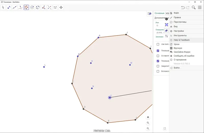This screenshot has width=204, height=133.
Task: Switch to the Основные tab
Action: pos(159,13)
